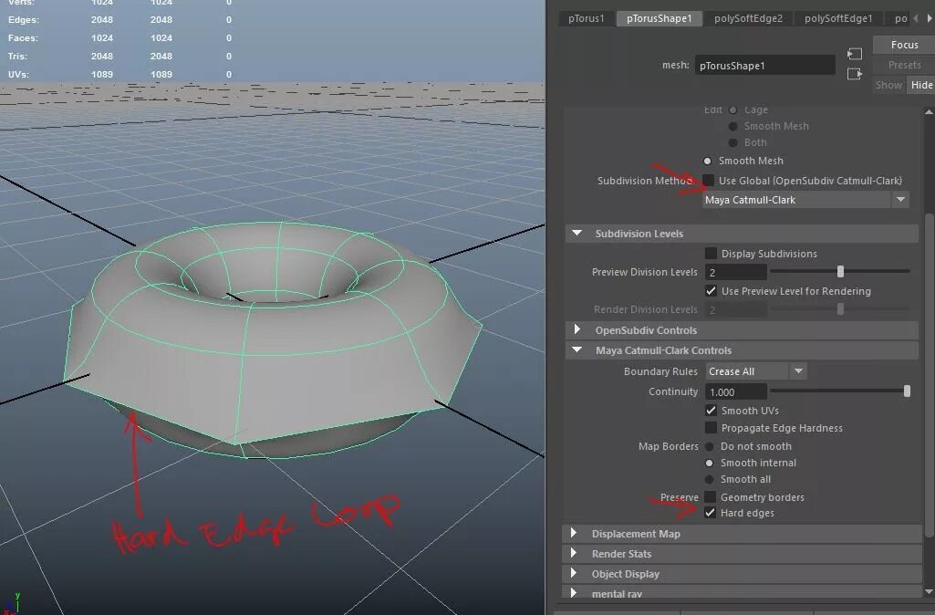The image size is (935, 615).
Task: Click the mesh name field pTorusShape1
Action: (x=764, y=65)
